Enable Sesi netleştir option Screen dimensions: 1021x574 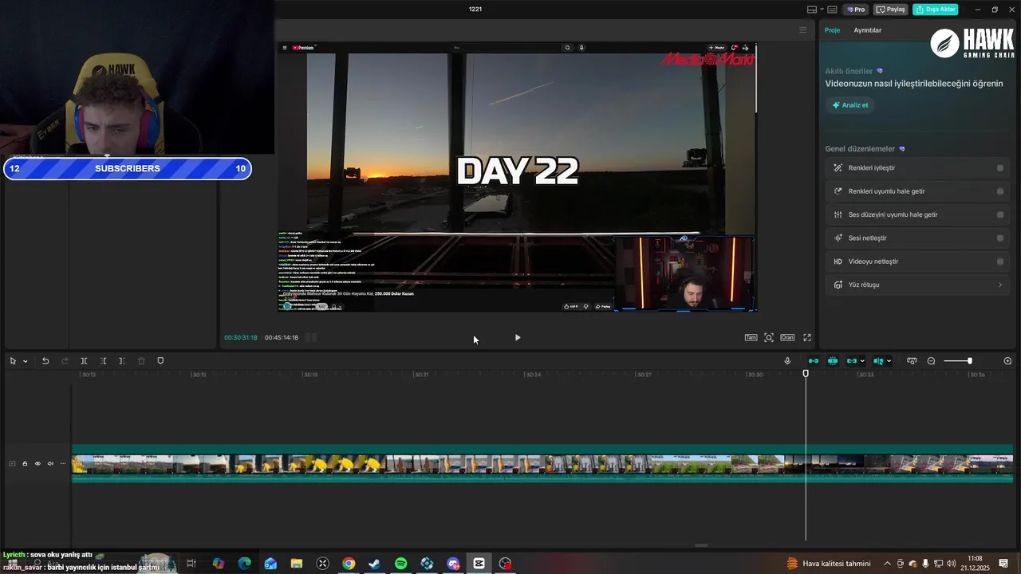(x=1000, y=238)
